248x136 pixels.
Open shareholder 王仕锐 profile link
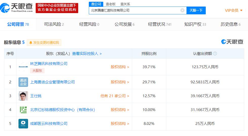point(36,96)
